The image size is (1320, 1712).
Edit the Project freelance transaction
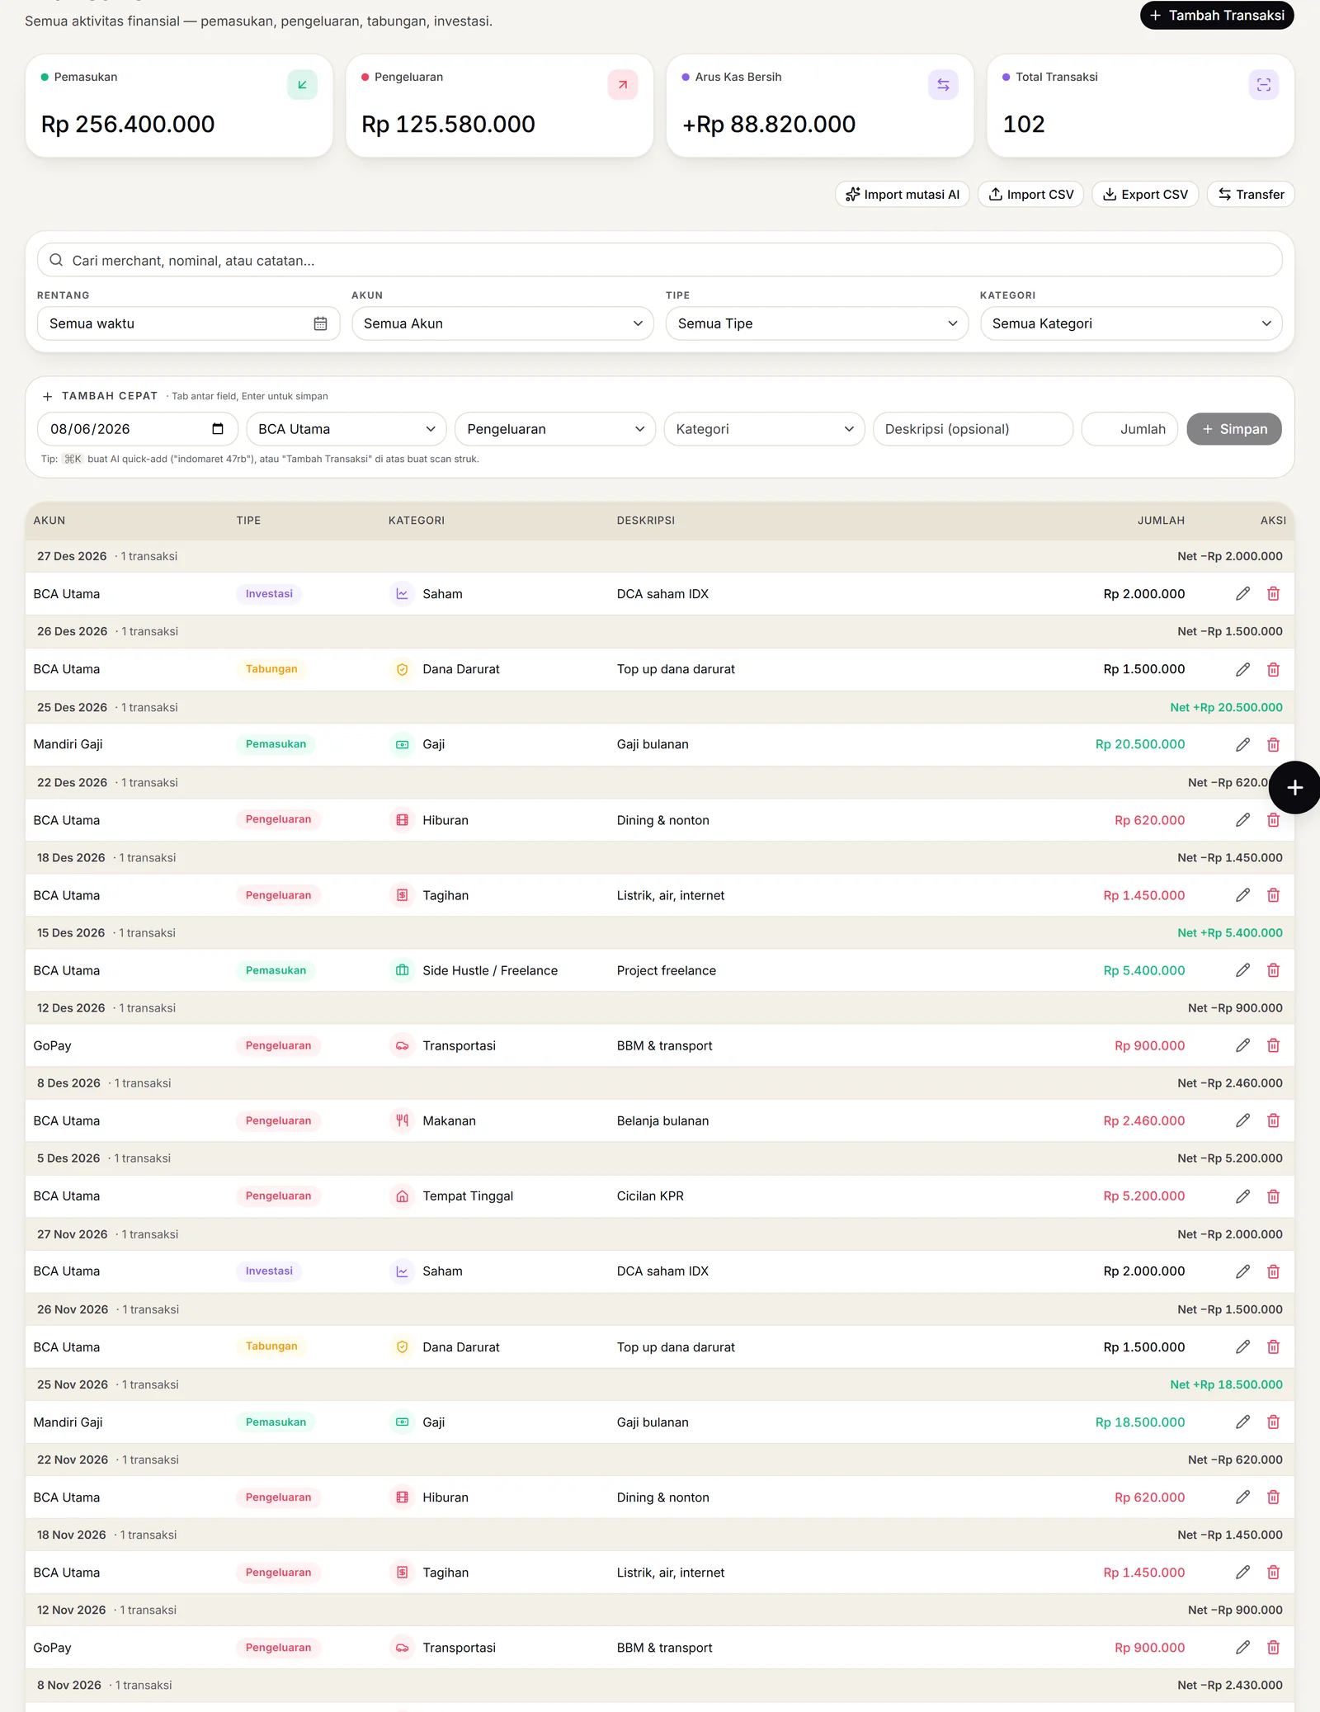click(1243, 970)
